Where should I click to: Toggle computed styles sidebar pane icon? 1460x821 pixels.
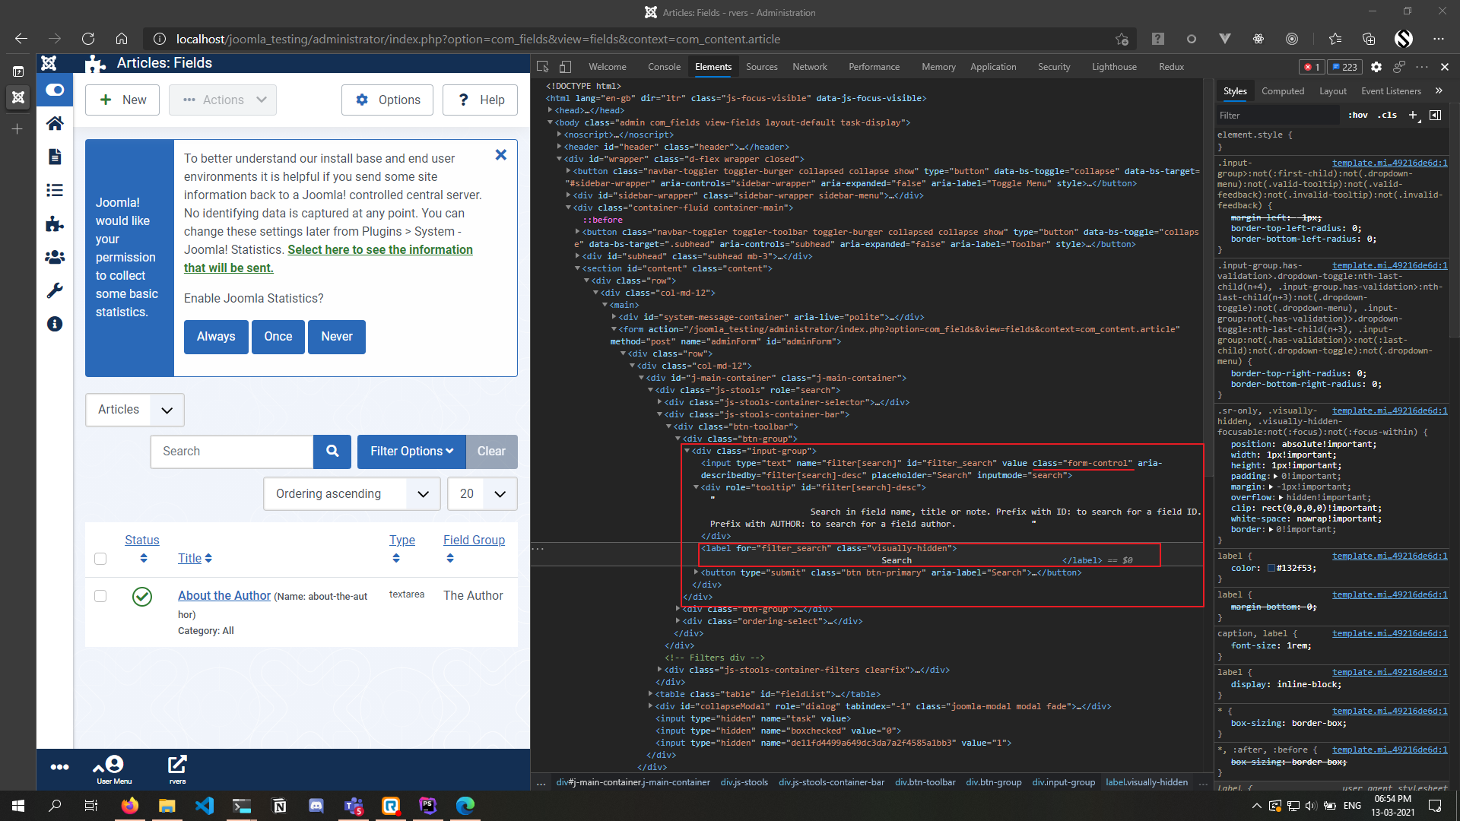pos(1435,115)
